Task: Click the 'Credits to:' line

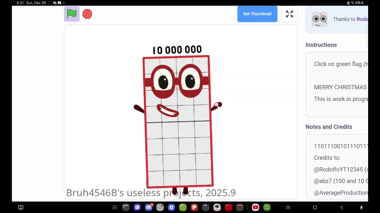Action: (x=327, y=158)
